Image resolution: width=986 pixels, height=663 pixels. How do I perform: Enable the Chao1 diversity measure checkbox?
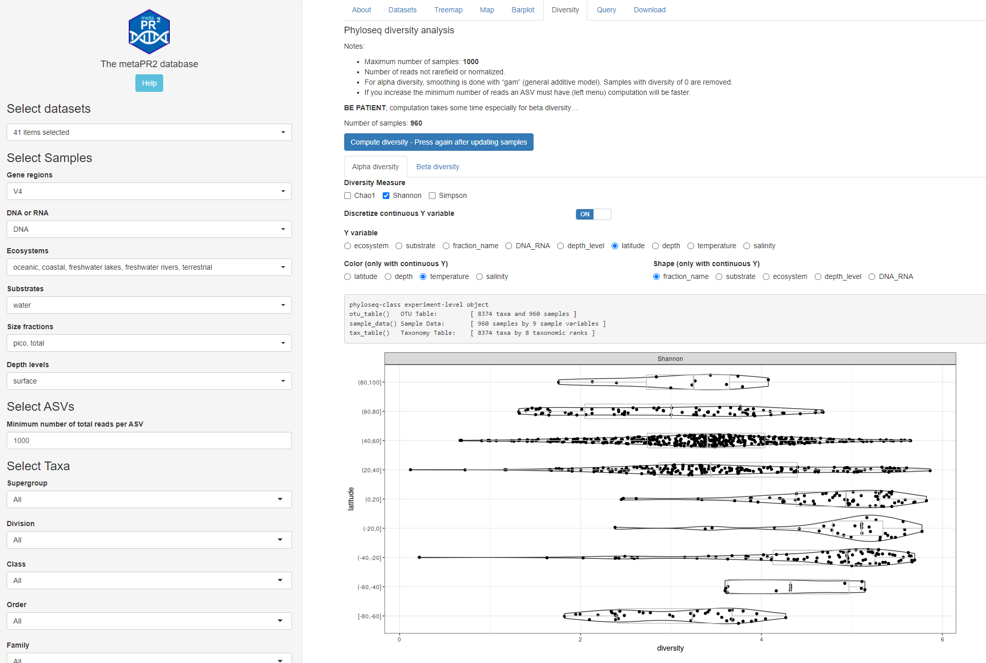point(346,195)
